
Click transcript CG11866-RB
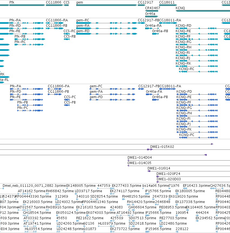[55, 28]
